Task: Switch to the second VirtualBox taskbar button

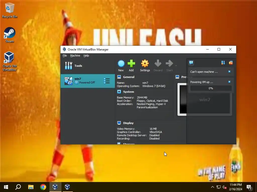Action: 68,187
